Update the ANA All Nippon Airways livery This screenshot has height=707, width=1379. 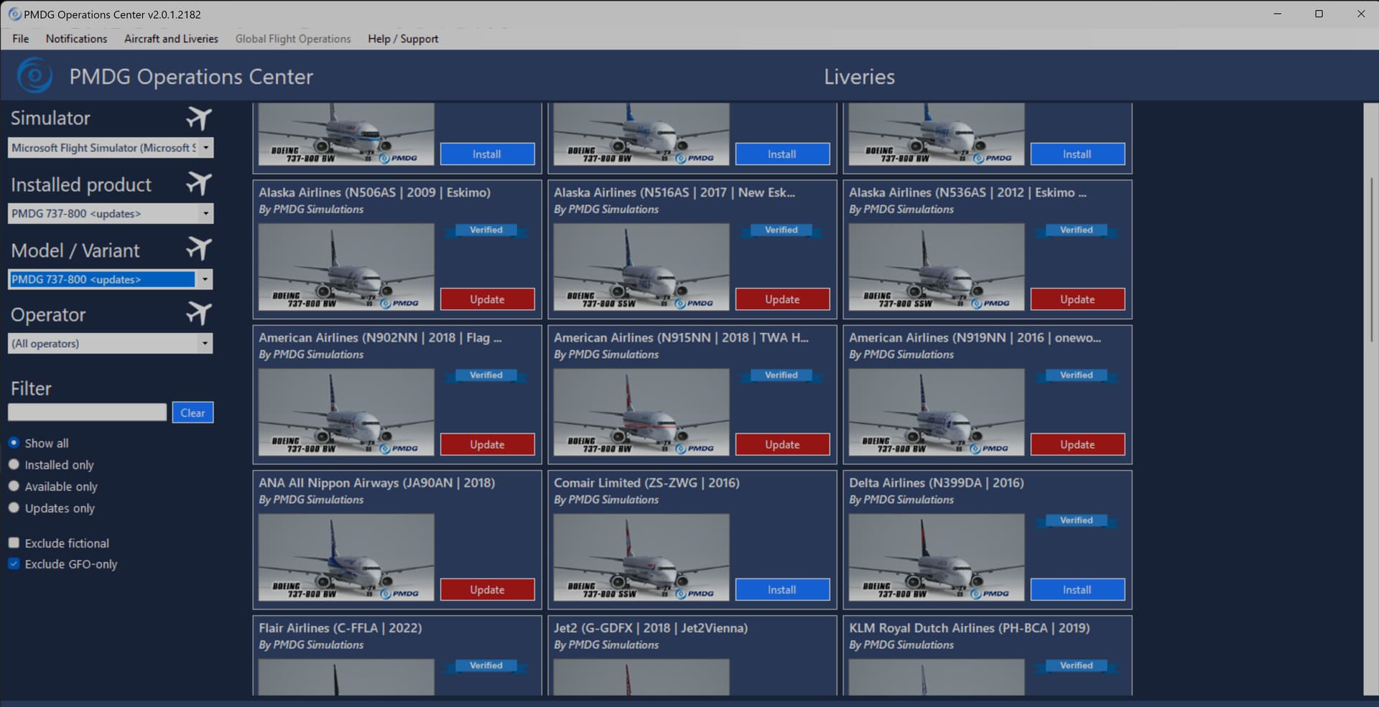coord(487,590)
